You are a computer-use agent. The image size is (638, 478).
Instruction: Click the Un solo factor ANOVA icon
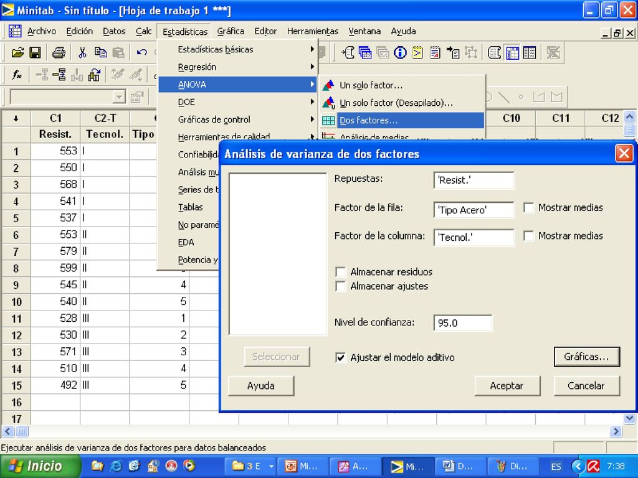[328, 85]
